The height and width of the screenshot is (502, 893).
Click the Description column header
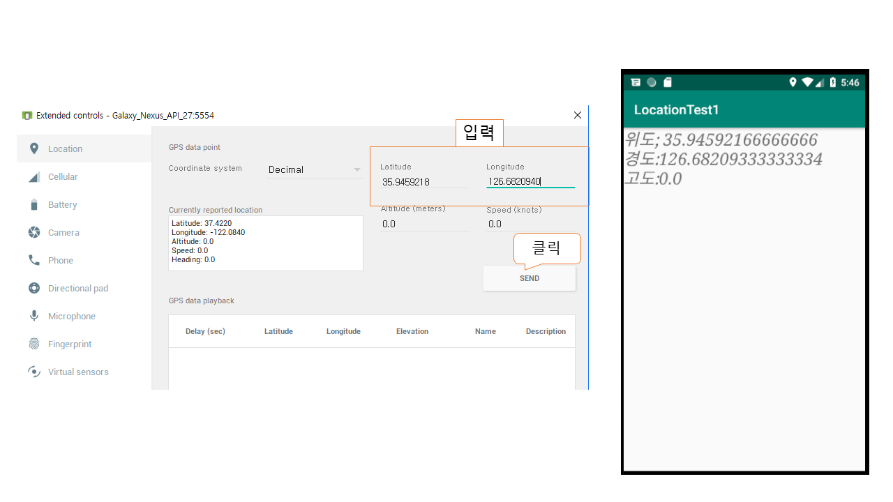click(x=546, y=331)
